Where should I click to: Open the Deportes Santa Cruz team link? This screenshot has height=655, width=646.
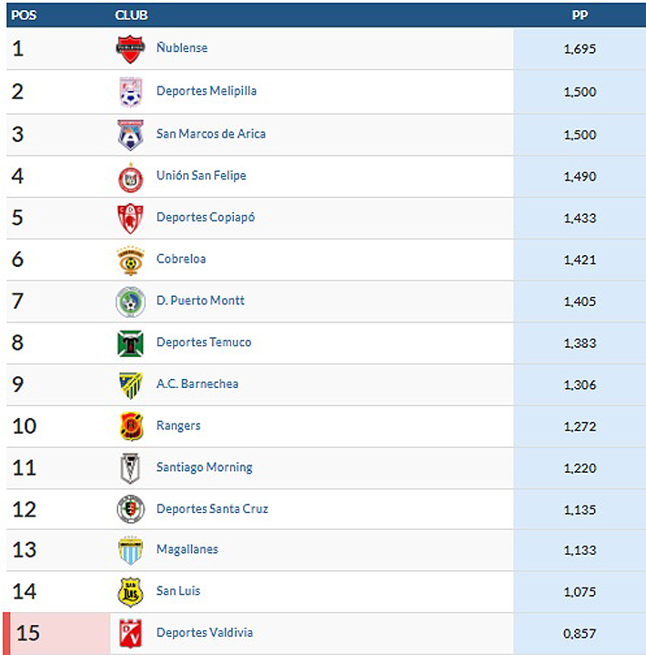point(212,509)
